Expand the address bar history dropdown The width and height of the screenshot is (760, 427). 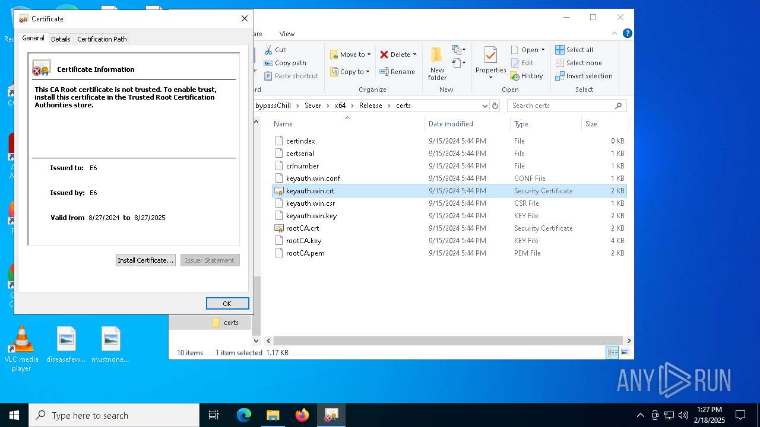[485, 106]
